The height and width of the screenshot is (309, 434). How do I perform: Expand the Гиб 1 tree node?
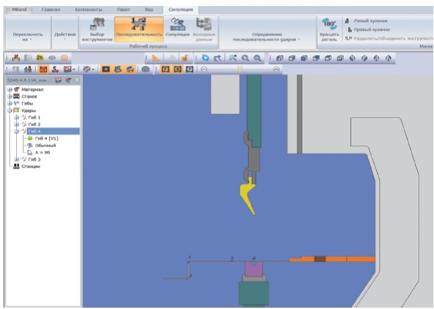pyautogui.click(x=15, y=117)
